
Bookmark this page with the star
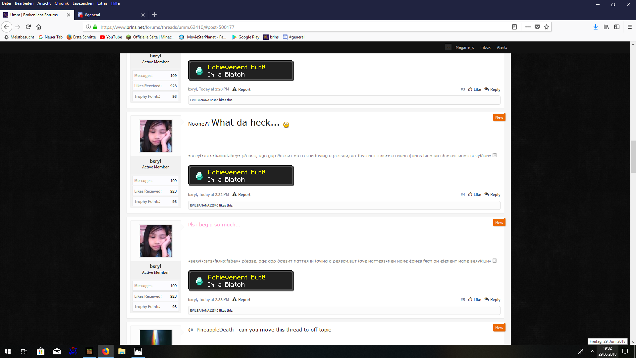click(x=547, y=27)
